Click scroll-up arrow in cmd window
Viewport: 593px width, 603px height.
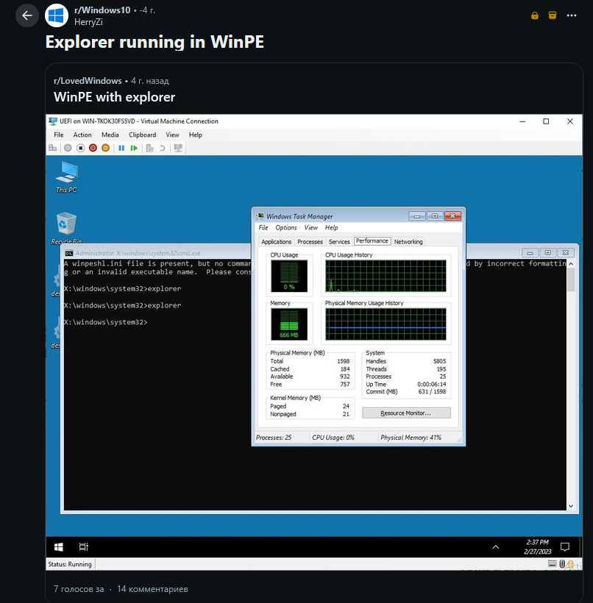[571, 264]
